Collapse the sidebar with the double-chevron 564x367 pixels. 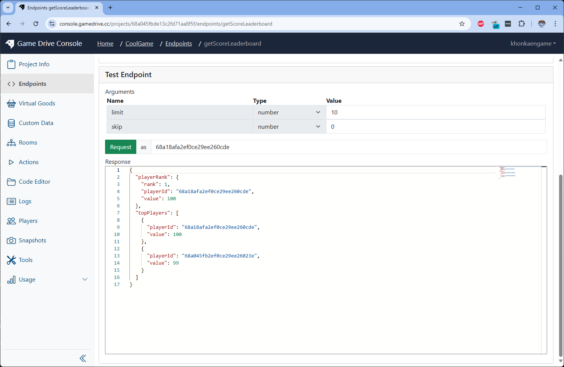[x=83, y=358]
